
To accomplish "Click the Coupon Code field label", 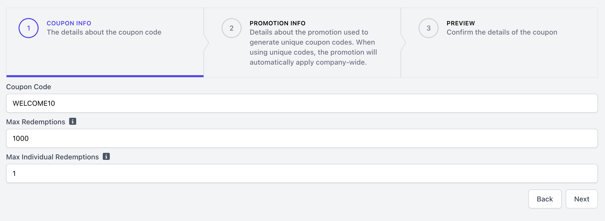I will tap(29, 87).
